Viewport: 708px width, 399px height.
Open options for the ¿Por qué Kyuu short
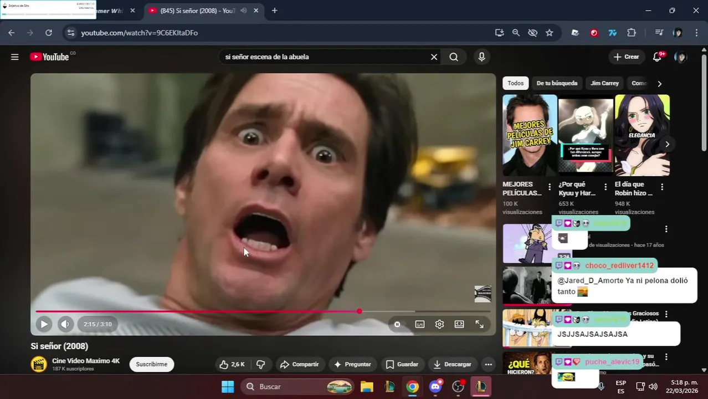point(606,187)
